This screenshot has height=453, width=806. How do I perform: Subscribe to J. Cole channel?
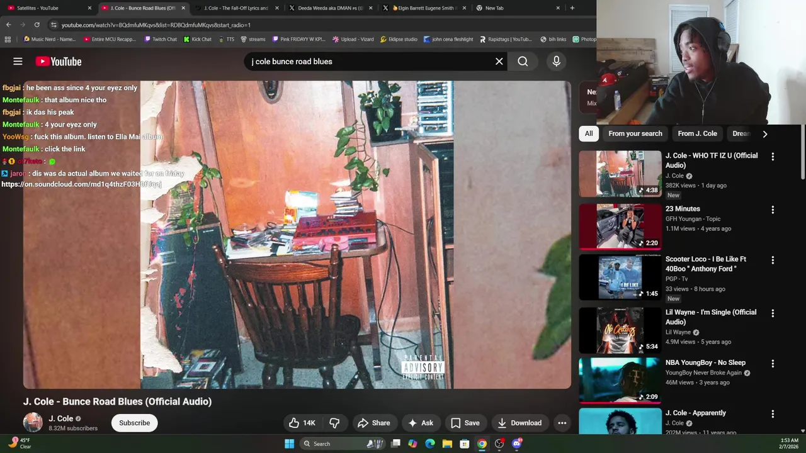(135, 423)
